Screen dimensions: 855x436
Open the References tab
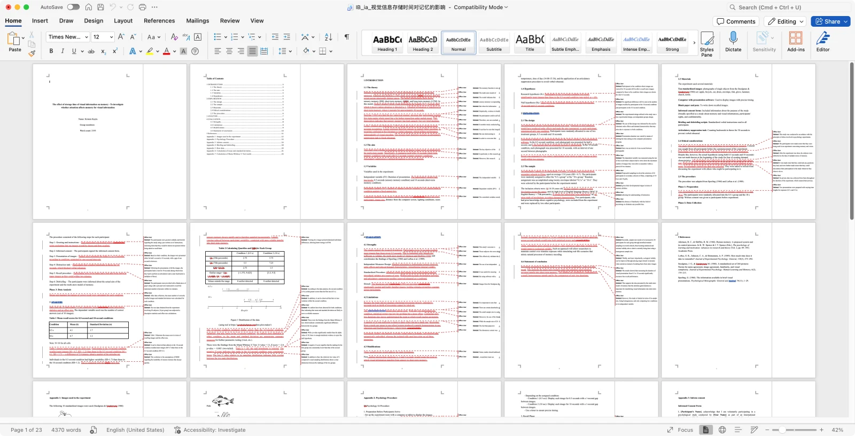[x=159, y=21]
